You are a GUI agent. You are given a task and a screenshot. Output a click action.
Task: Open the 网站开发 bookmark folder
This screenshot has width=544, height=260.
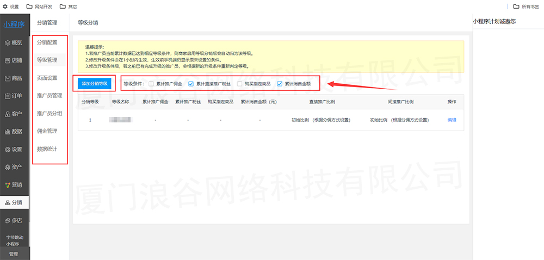[x=38, y=7]
